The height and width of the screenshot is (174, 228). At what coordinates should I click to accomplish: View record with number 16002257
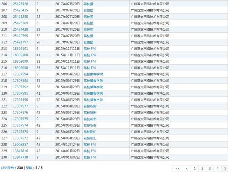pos(20,144)
